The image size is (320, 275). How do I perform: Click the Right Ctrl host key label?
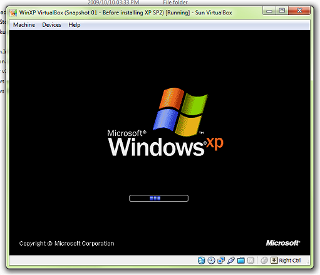coord(290,261)
